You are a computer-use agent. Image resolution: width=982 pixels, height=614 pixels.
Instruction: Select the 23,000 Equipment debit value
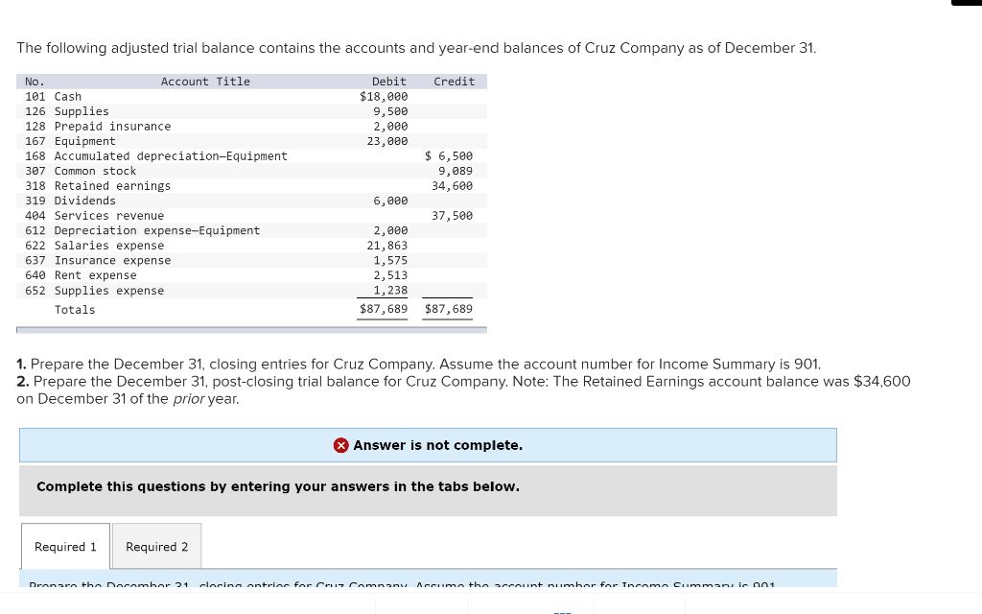click(x=387, y=142)
